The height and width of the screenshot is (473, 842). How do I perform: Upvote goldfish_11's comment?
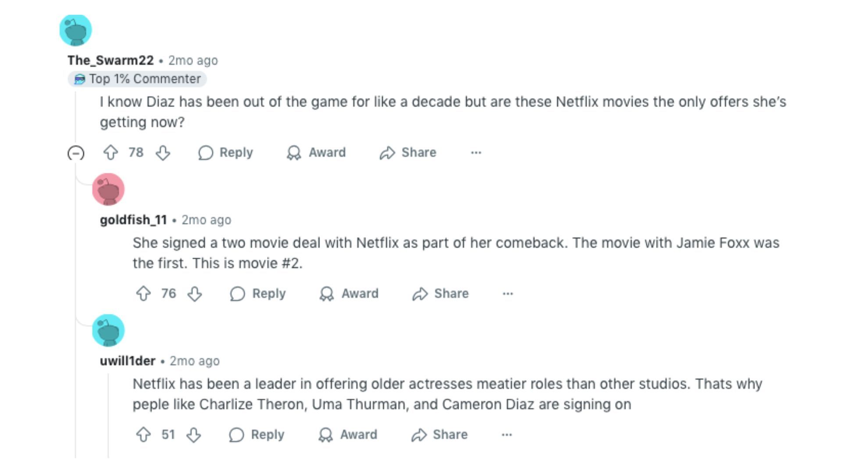[x=143, y=293]
